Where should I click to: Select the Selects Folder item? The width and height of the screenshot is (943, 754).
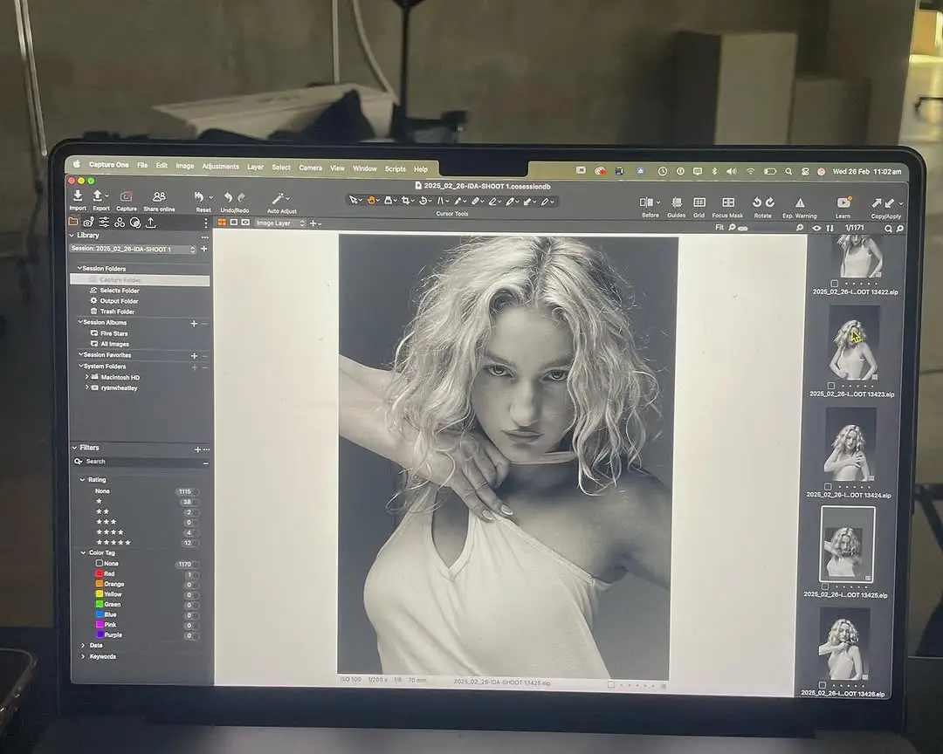pyautogui.click(x=119, y=291)
